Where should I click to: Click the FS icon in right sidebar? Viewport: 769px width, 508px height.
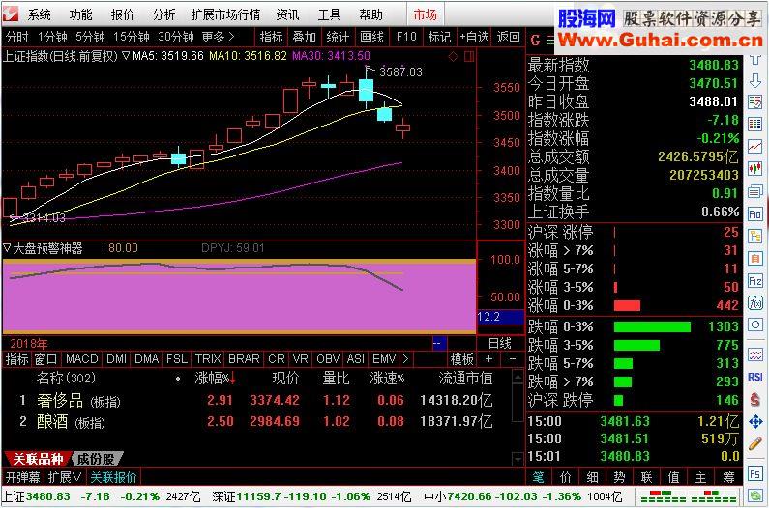click(755, 474)
